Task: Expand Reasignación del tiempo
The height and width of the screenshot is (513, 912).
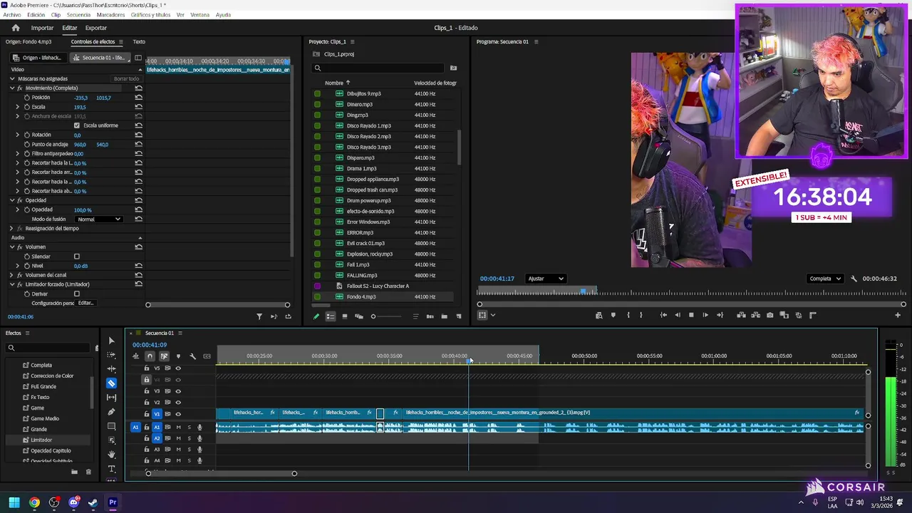Action: 11,229
